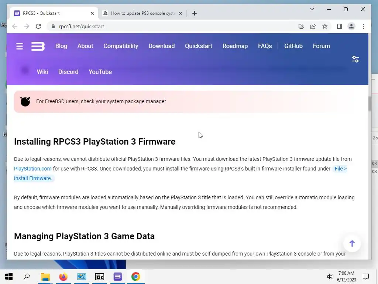
Task: Open RPCS3 app from taskbar
Action: [x=118, y=277]
